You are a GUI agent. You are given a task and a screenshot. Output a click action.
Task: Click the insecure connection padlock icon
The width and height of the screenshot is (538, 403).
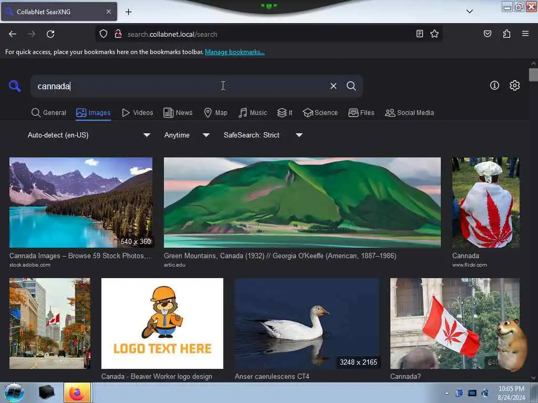click(x=118, y=34)
